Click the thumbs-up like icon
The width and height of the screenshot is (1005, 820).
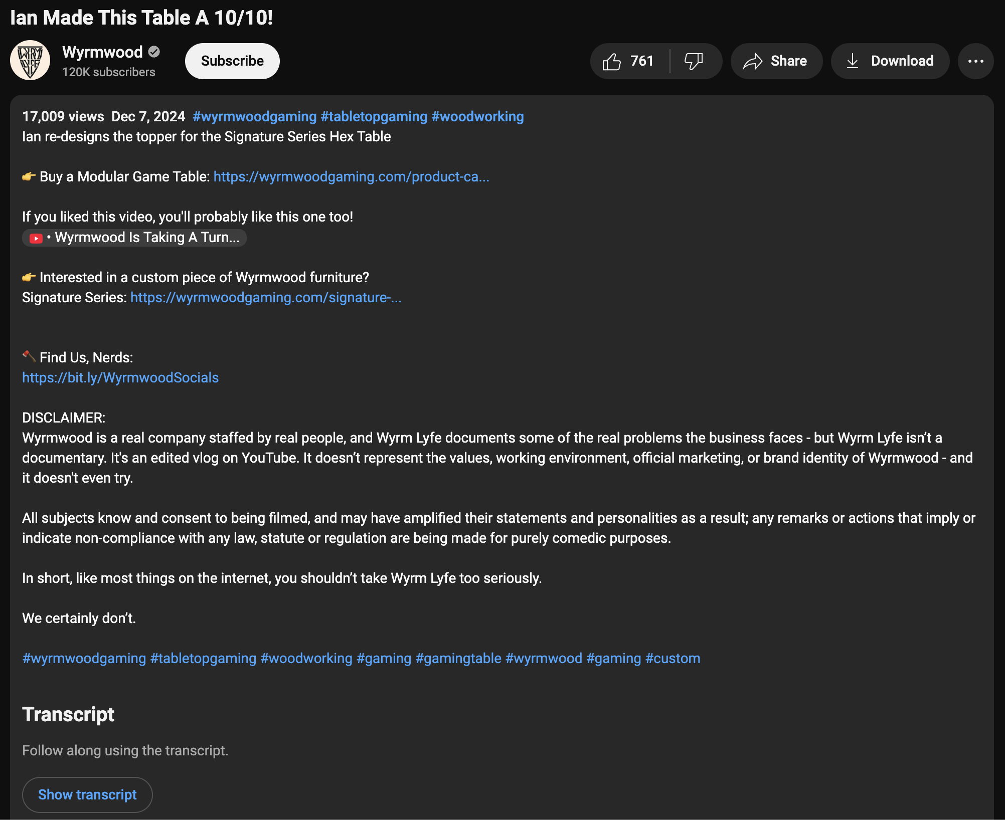(x=611, y=61)
